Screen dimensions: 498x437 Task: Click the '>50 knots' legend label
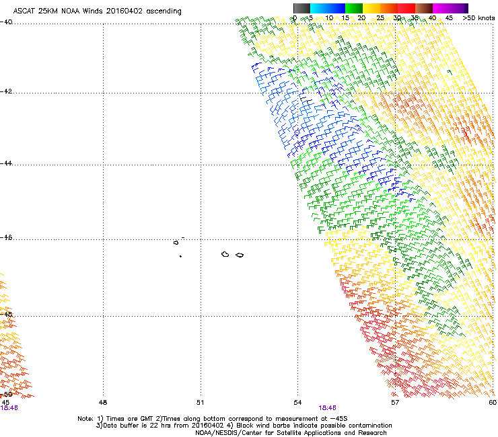pos(478,18)
